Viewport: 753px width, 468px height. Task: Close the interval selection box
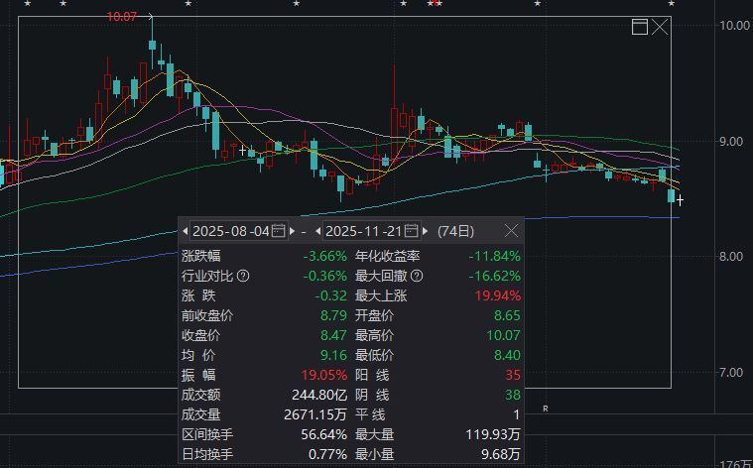pyautogui.click(x=660, y=27)
